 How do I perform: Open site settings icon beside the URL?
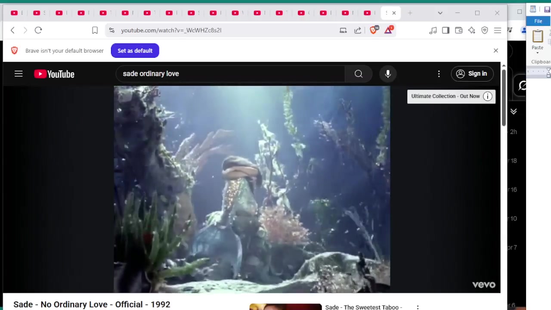(111, 30)
